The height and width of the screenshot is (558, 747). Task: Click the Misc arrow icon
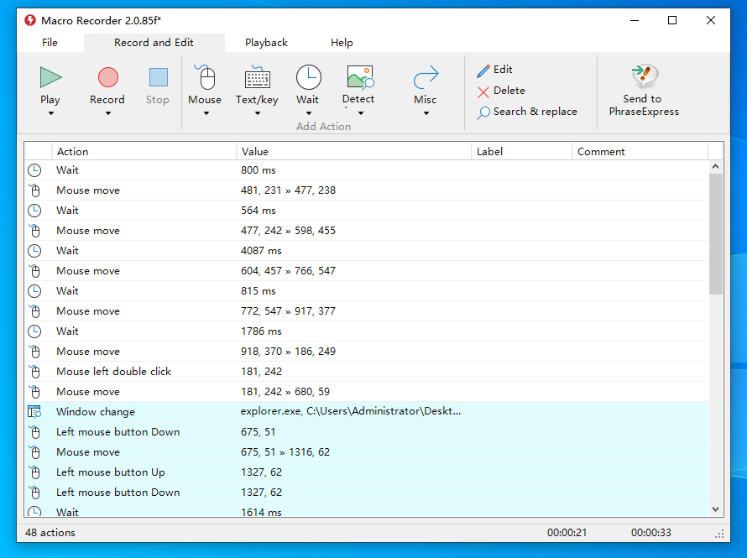pyautogui.click(x=426, y=77)
